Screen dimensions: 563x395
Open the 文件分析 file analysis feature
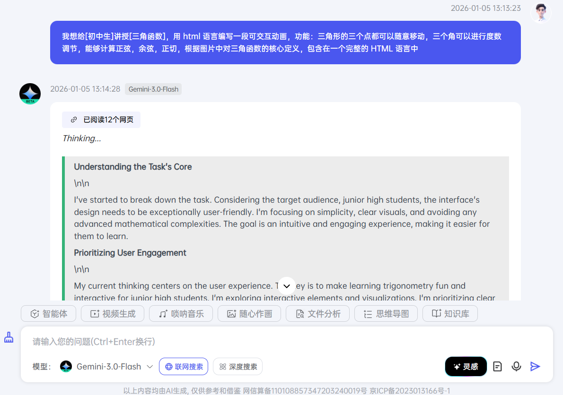pos(317,313)
